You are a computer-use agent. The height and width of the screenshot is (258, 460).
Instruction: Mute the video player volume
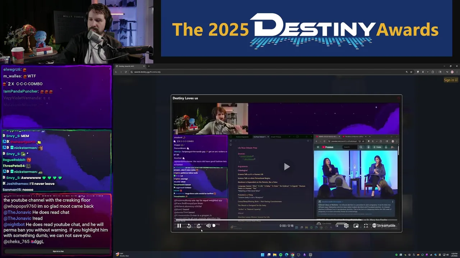(x=208, y=226)
